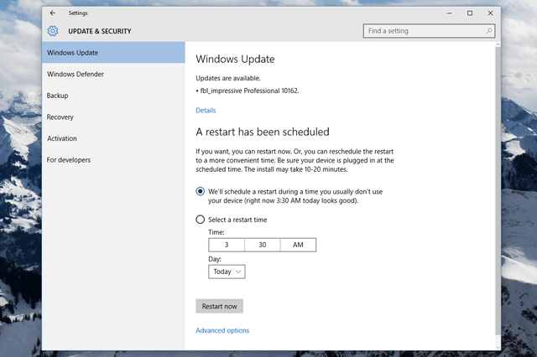Open the Windows Defender section
The width and height of the screenshot is (537, 357).
(113, 75)
